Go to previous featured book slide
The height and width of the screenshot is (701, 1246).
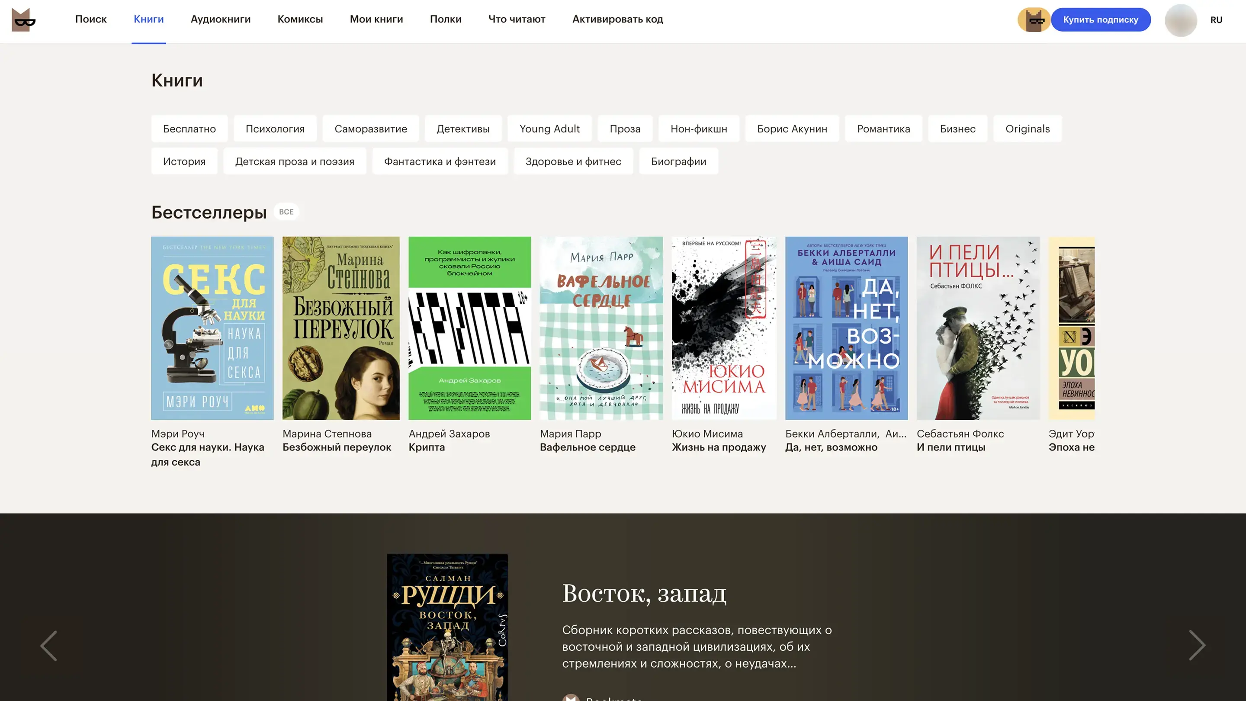click(x=48, y=645)
